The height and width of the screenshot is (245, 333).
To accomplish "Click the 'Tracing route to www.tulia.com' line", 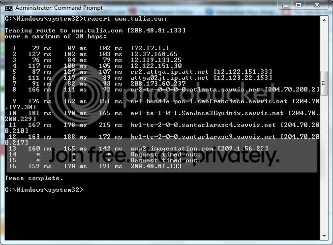I will (95, 31).
